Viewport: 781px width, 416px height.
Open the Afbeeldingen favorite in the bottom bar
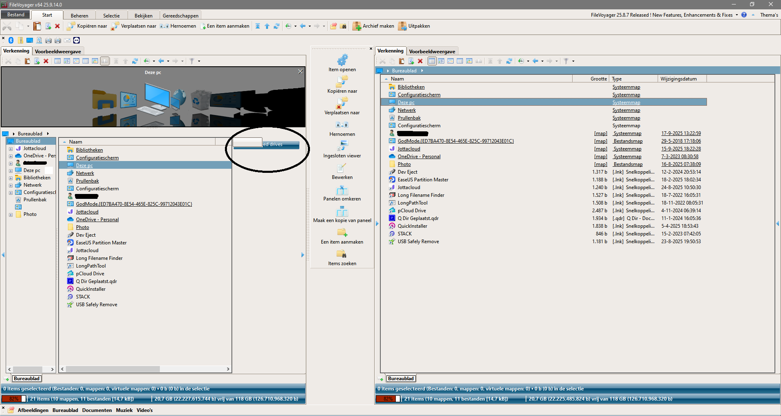[x=33, y=410]
